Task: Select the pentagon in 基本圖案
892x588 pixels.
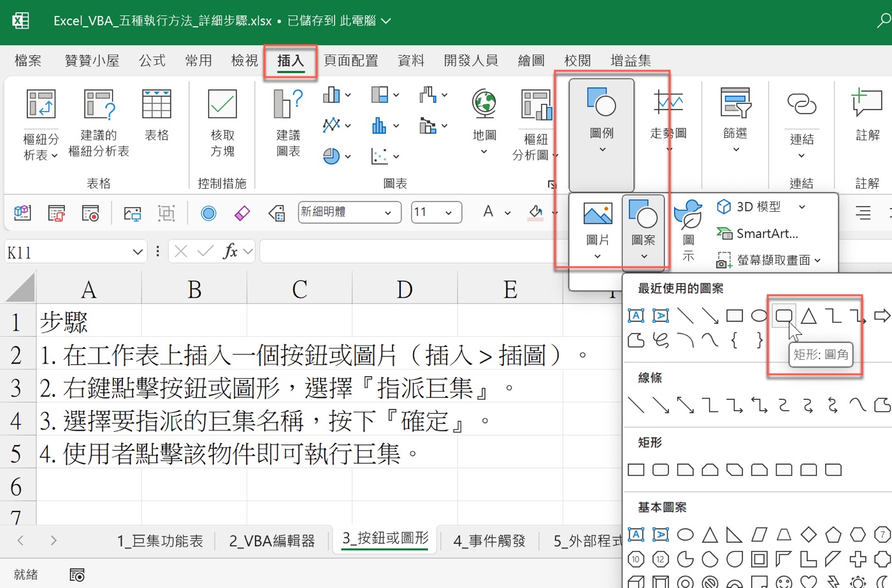Action: [x=833, y=534]
